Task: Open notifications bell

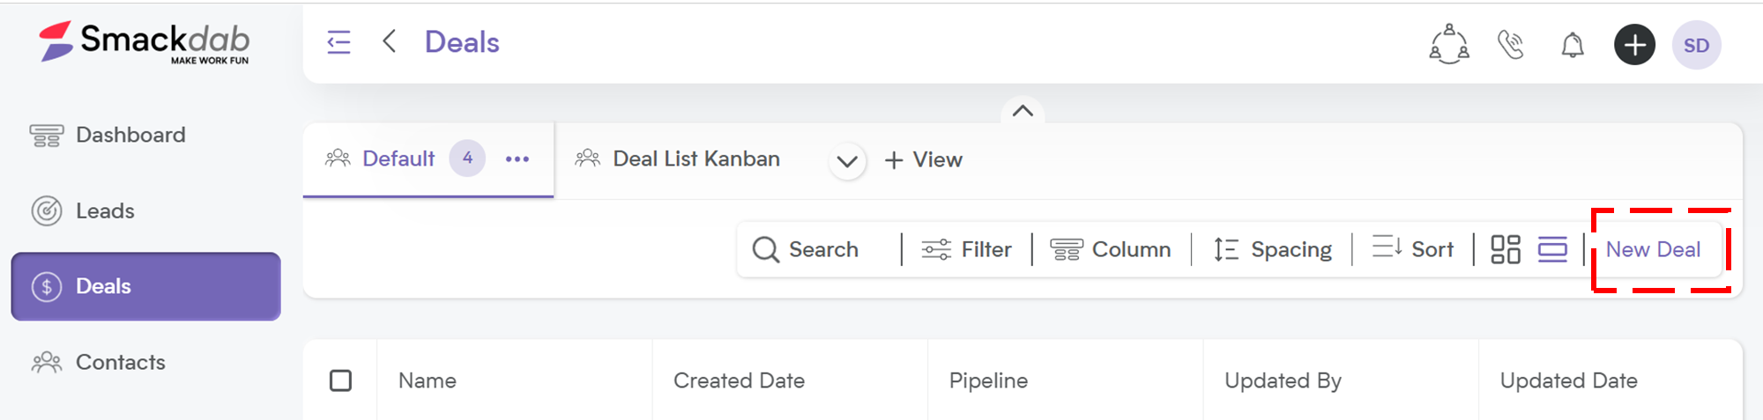Action: tap(1573, 45)
